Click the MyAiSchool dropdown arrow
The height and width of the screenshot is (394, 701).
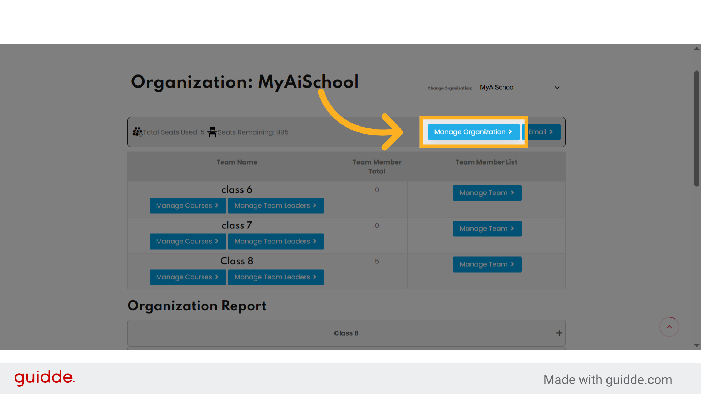[556, 87]
